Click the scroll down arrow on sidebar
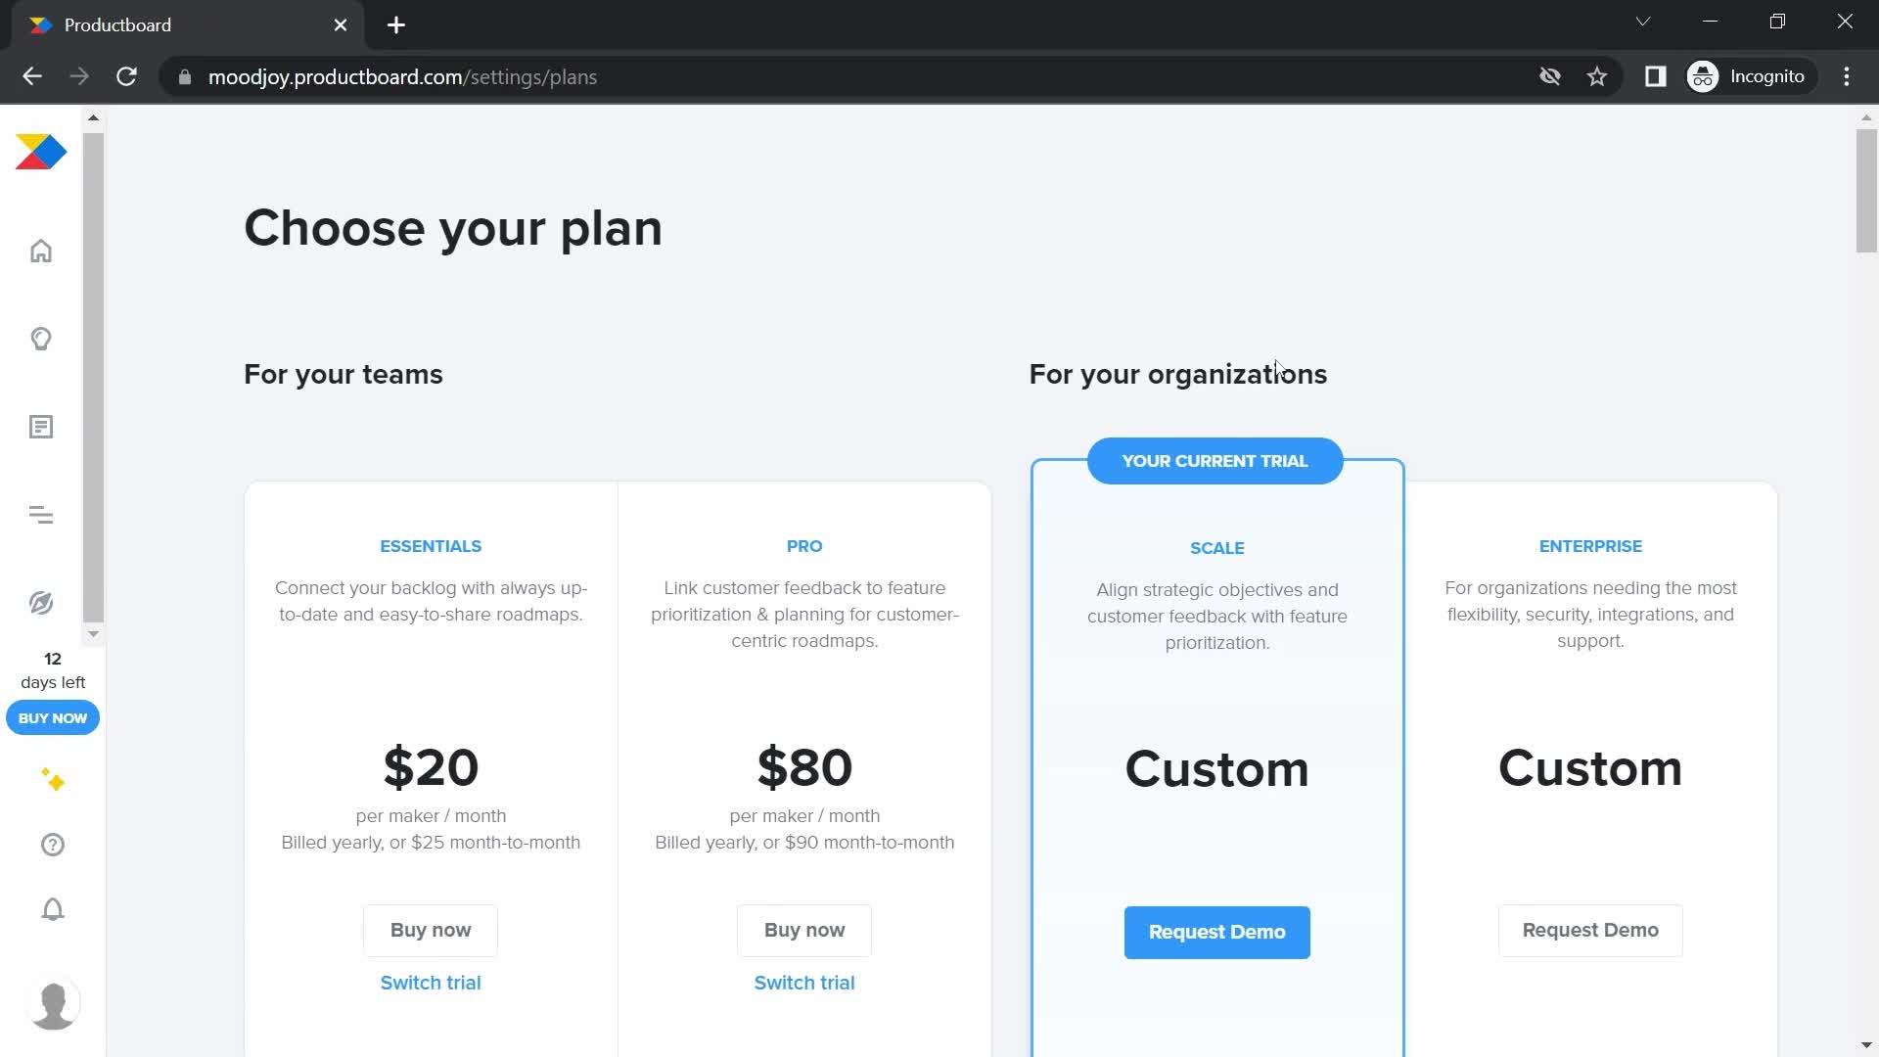 [92, 633]
